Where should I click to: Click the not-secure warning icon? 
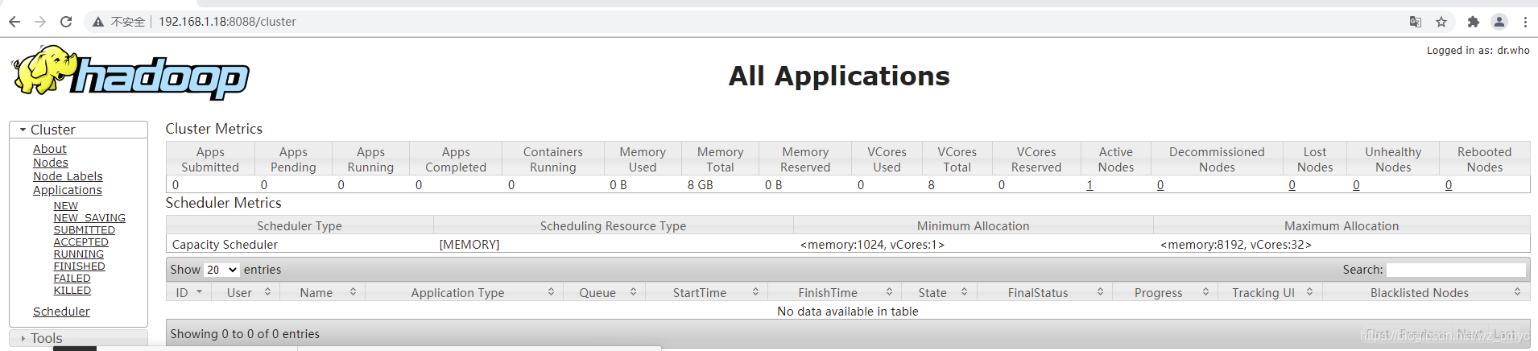[x=98, y=22]
